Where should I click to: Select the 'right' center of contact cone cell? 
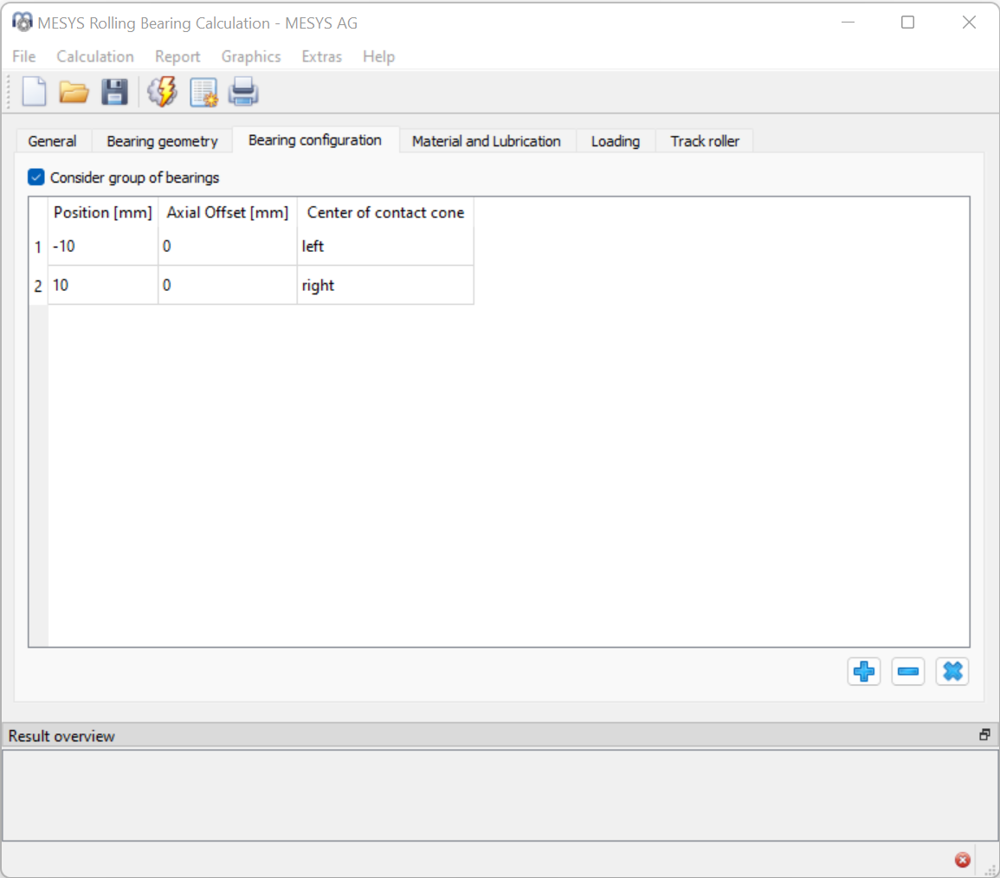384,286
